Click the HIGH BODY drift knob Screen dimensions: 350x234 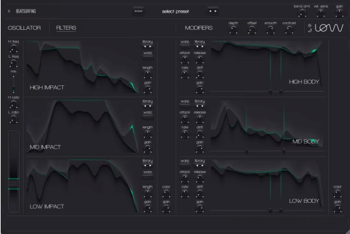200,74
